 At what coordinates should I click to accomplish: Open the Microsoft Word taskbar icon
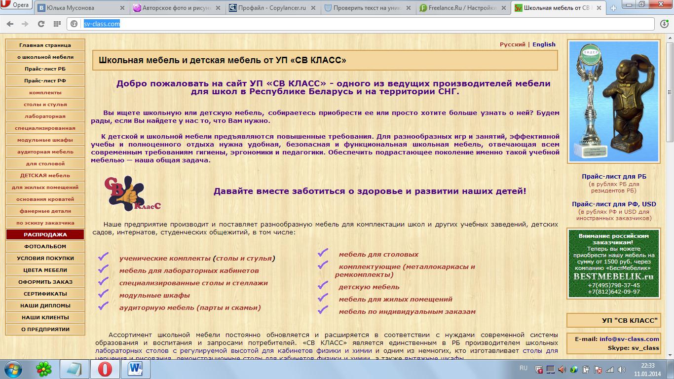(x=135, y=369)
